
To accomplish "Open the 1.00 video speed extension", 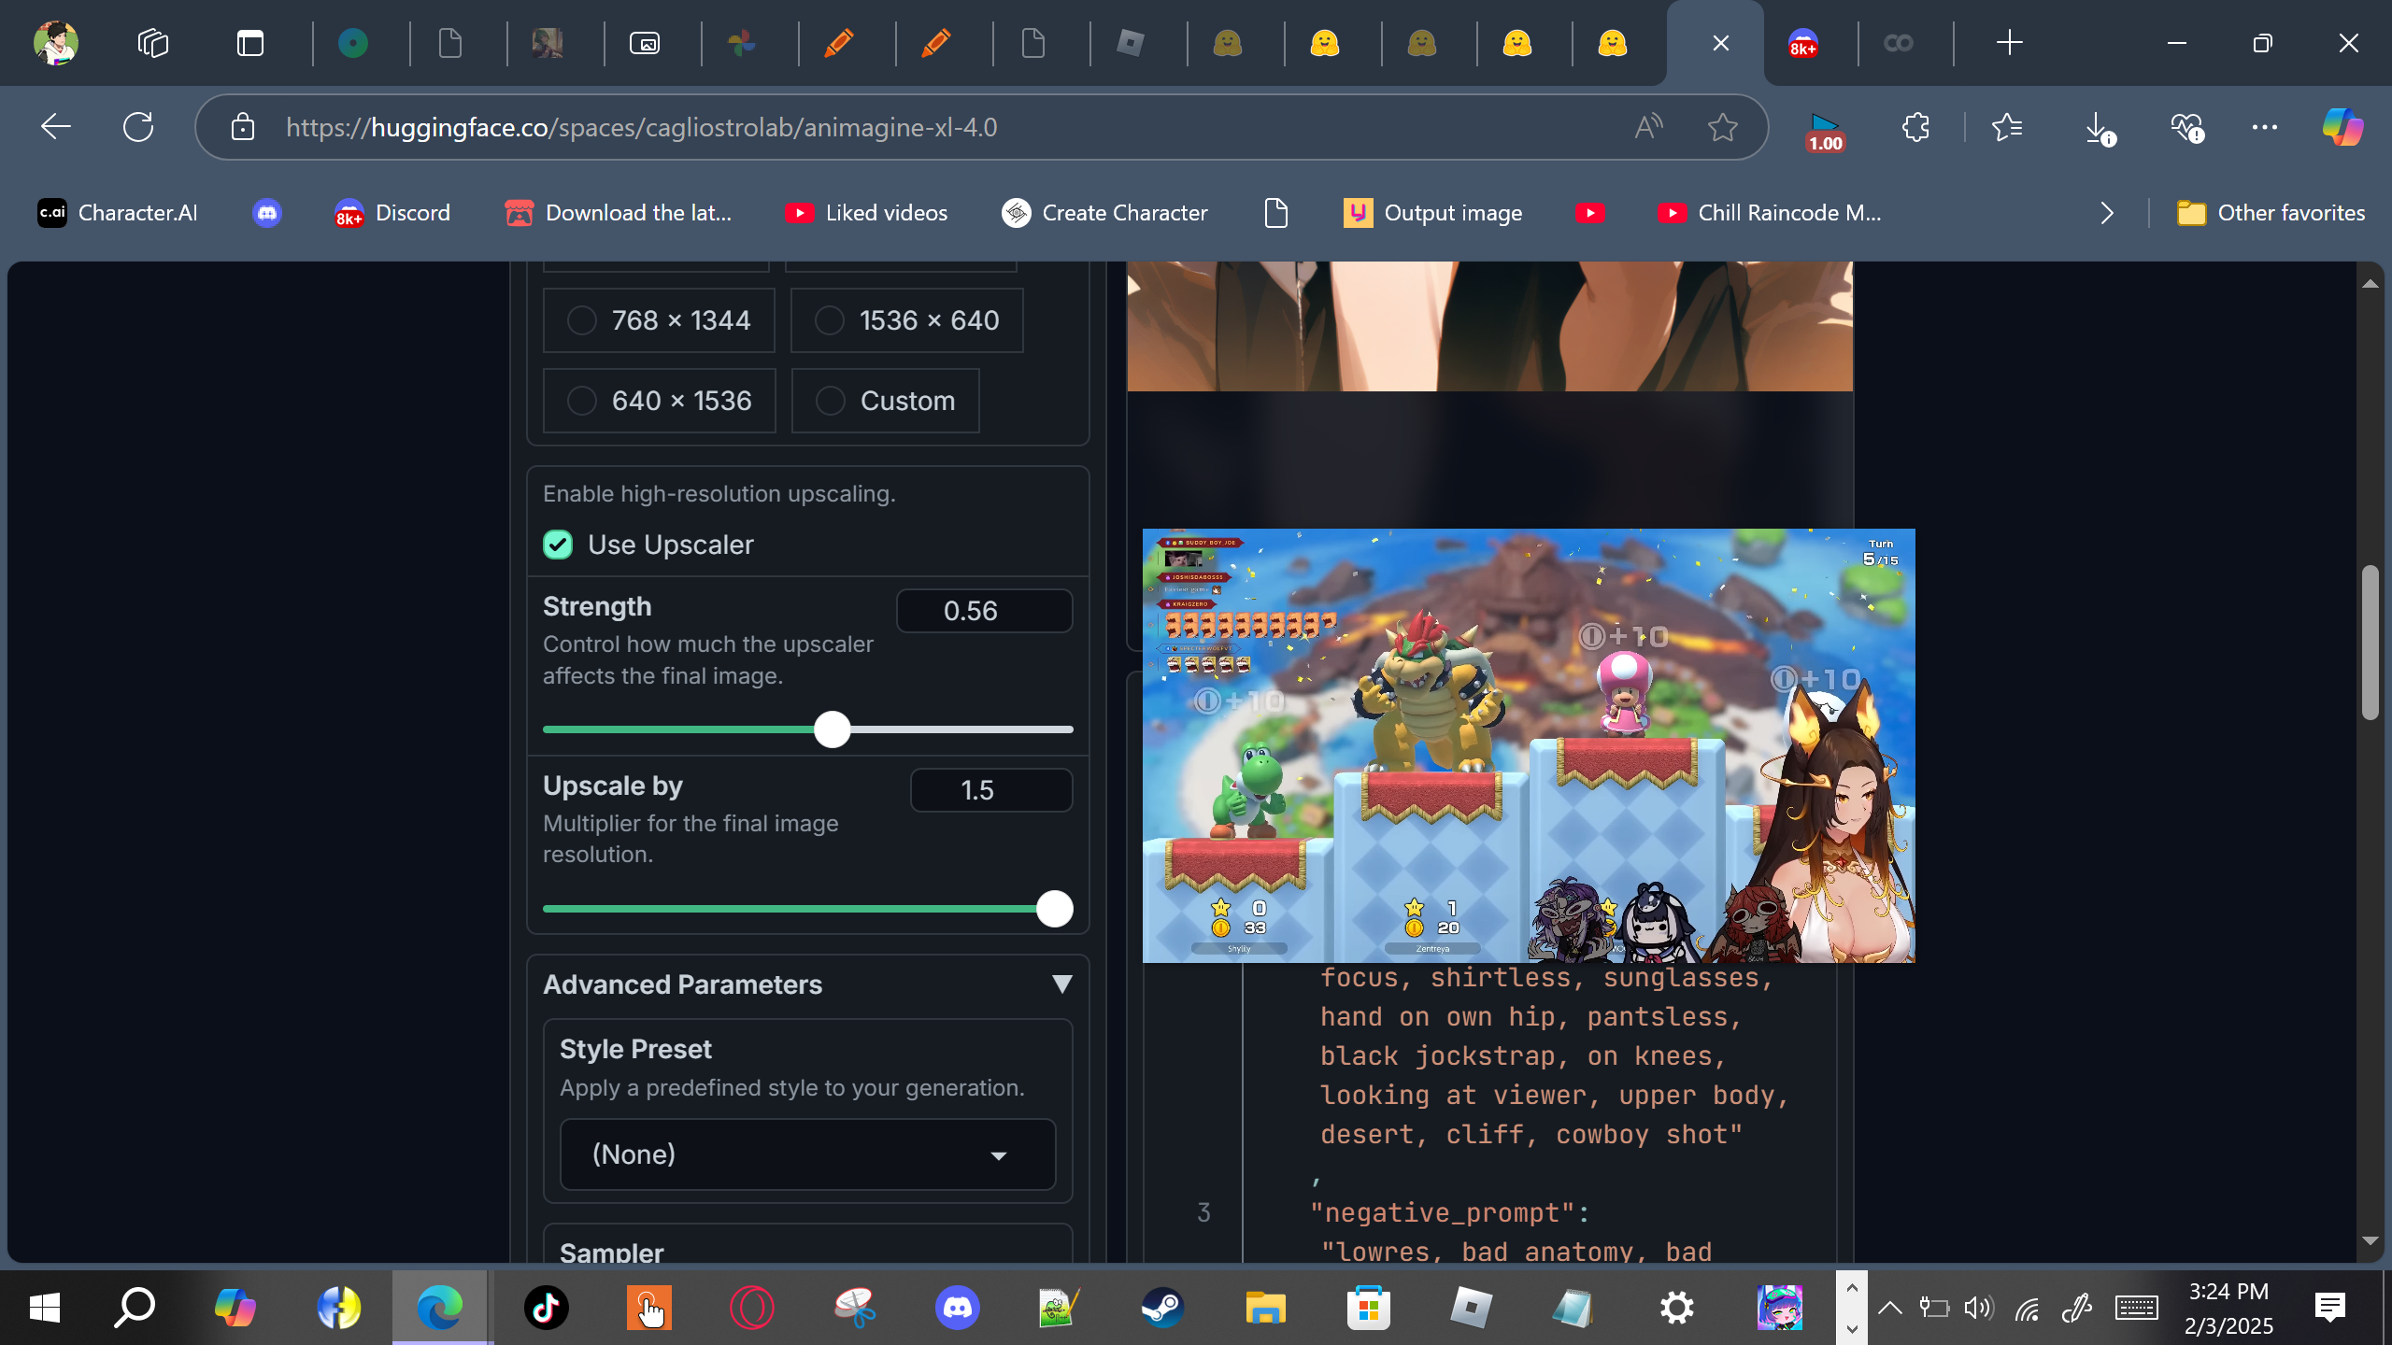I will pyautogui.click(x=1825, y=131).
